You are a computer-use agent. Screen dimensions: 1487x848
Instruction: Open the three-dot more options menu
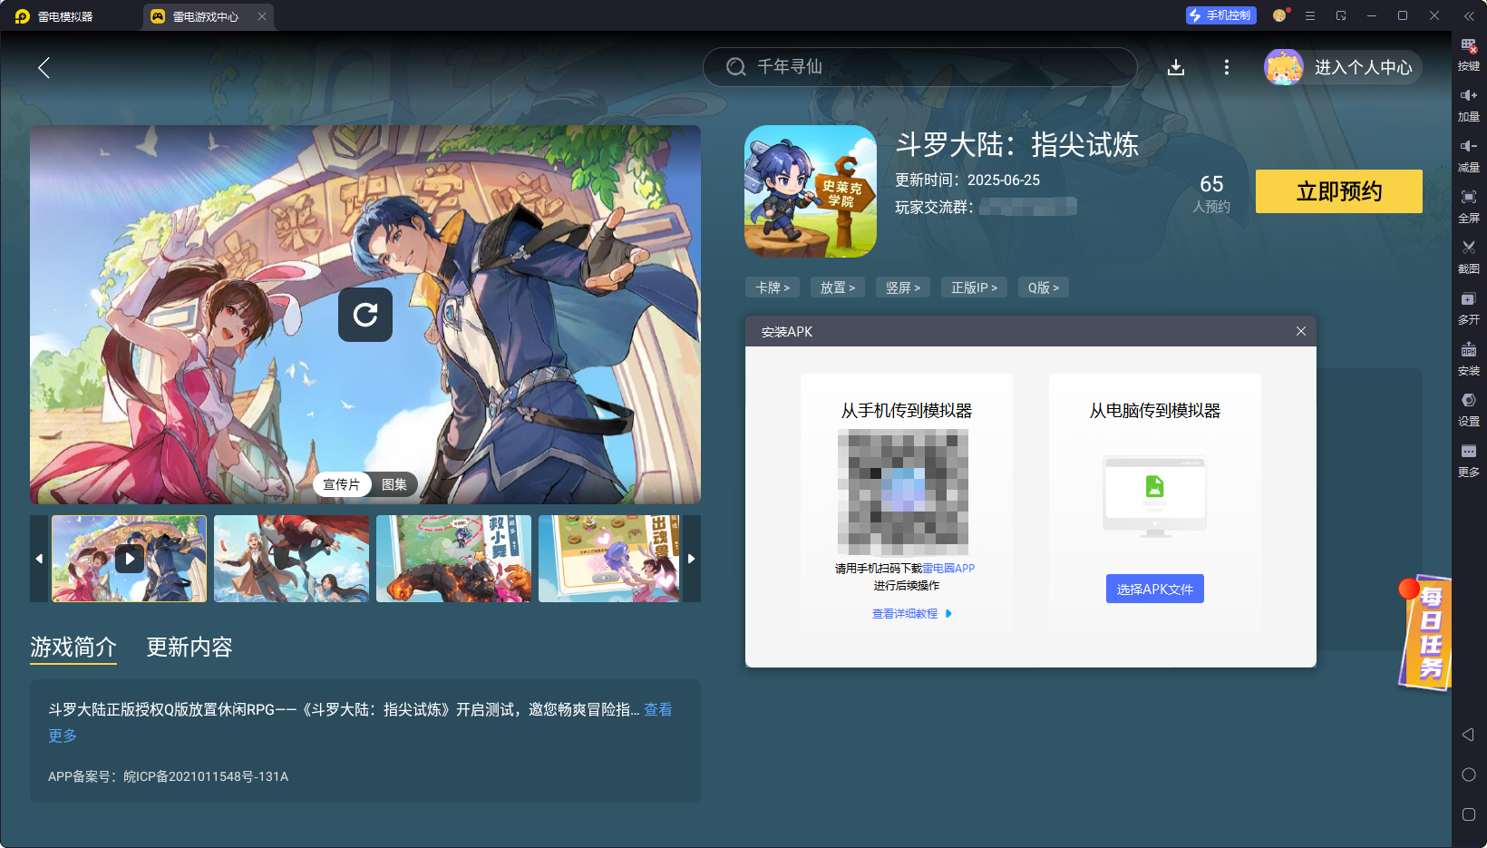1227,67
